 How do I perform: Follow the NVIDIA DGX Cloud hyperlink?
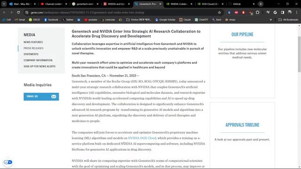point(142,138)
